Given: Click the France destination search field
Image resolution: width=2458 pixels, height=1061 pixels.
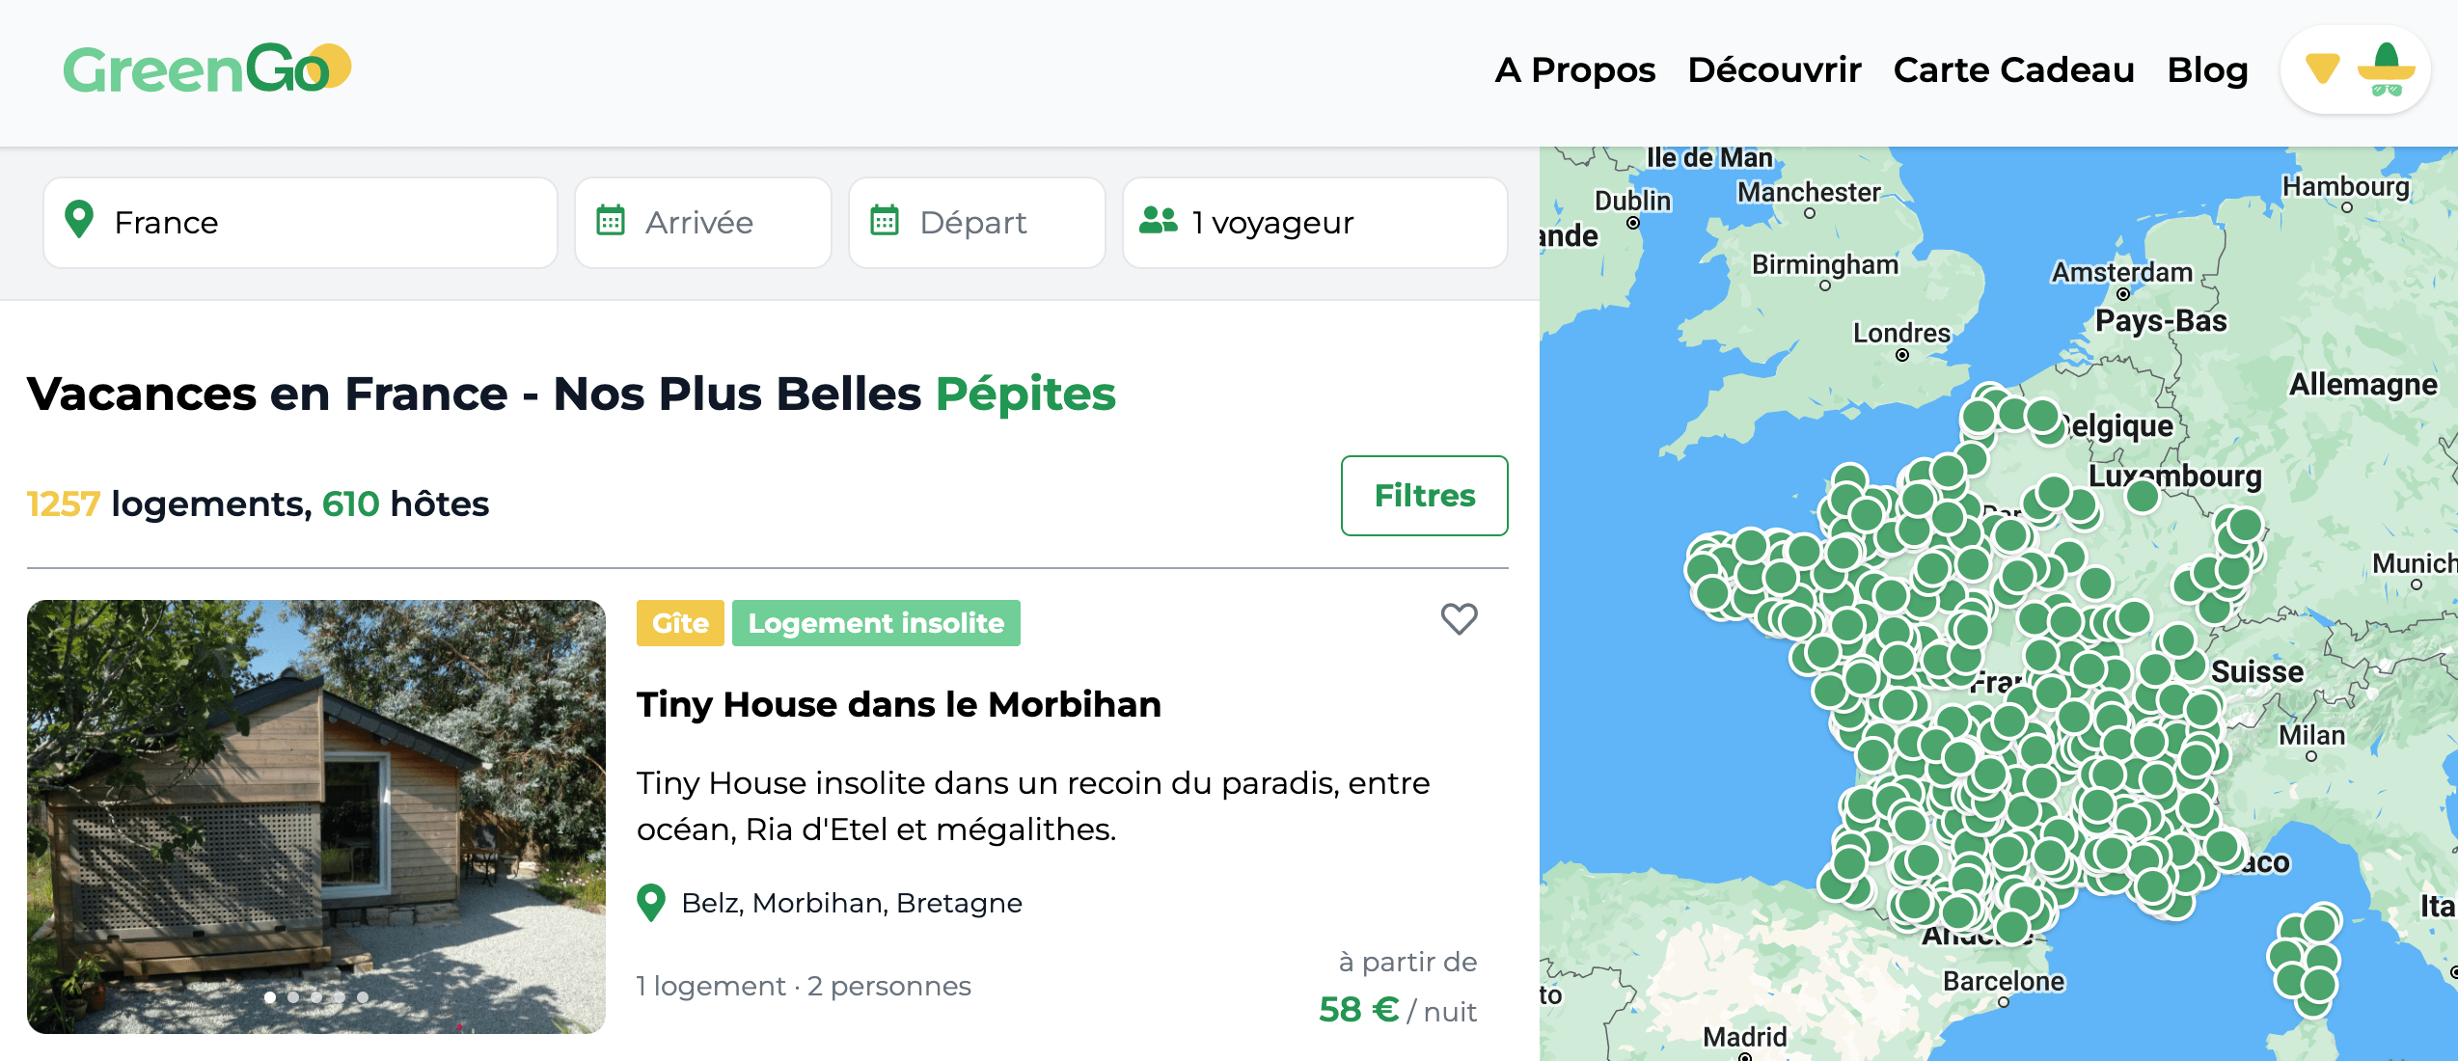Looking at the screenshot, I should (300, 223).
